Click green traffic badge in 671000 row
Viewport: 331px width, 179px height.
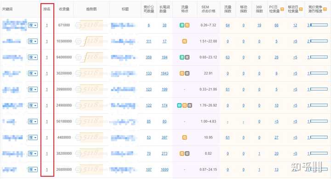point(182,25)
